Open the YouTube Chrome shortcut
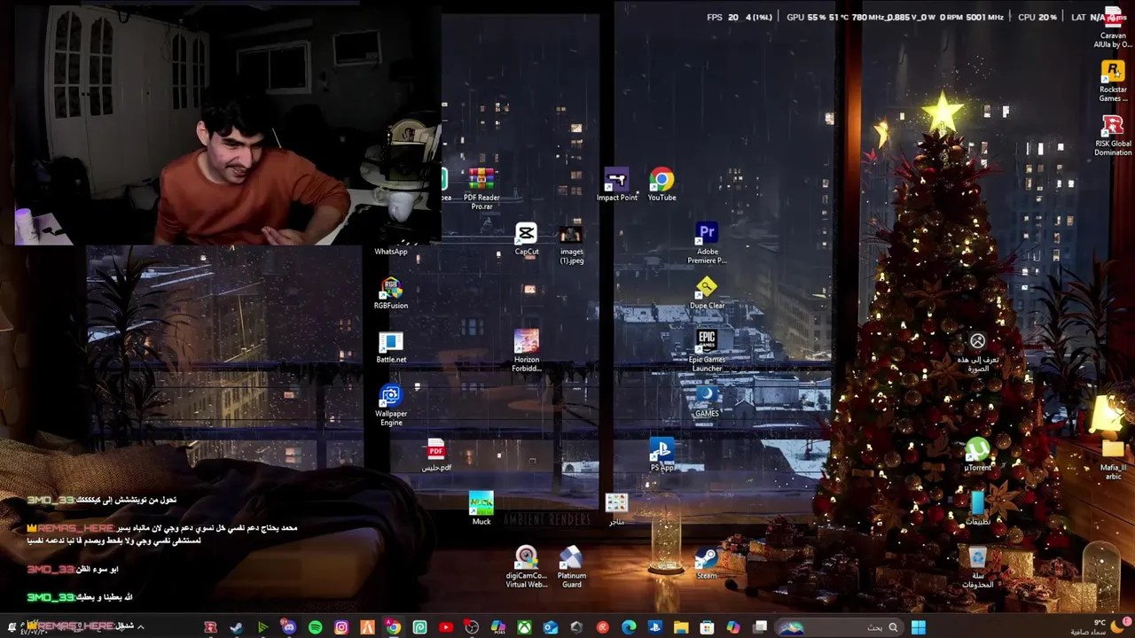The image size is (1135, 638). pos(661,185)
